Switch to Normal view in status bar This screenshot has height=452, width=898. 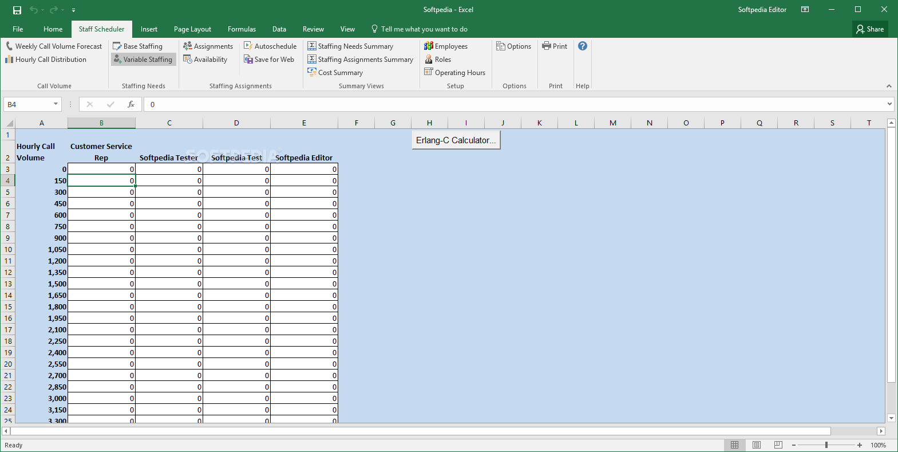click(x=735, y=445)
